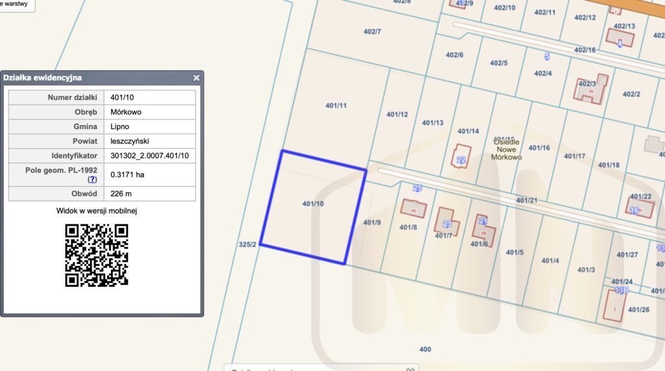Click building number 23 outline

pyautogui.click(x=447, y=222)
